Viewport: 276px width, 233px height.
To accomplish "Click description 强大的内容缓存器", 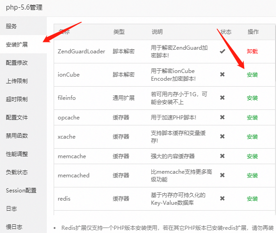I will [x=173, y=156].
